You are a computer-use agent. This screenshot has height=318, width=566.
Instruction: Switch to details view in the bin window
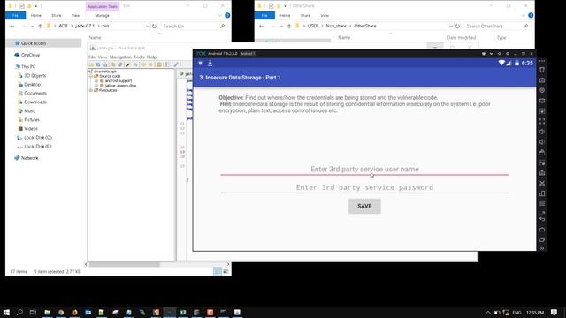pyautogui.click(x=218, y=271)
